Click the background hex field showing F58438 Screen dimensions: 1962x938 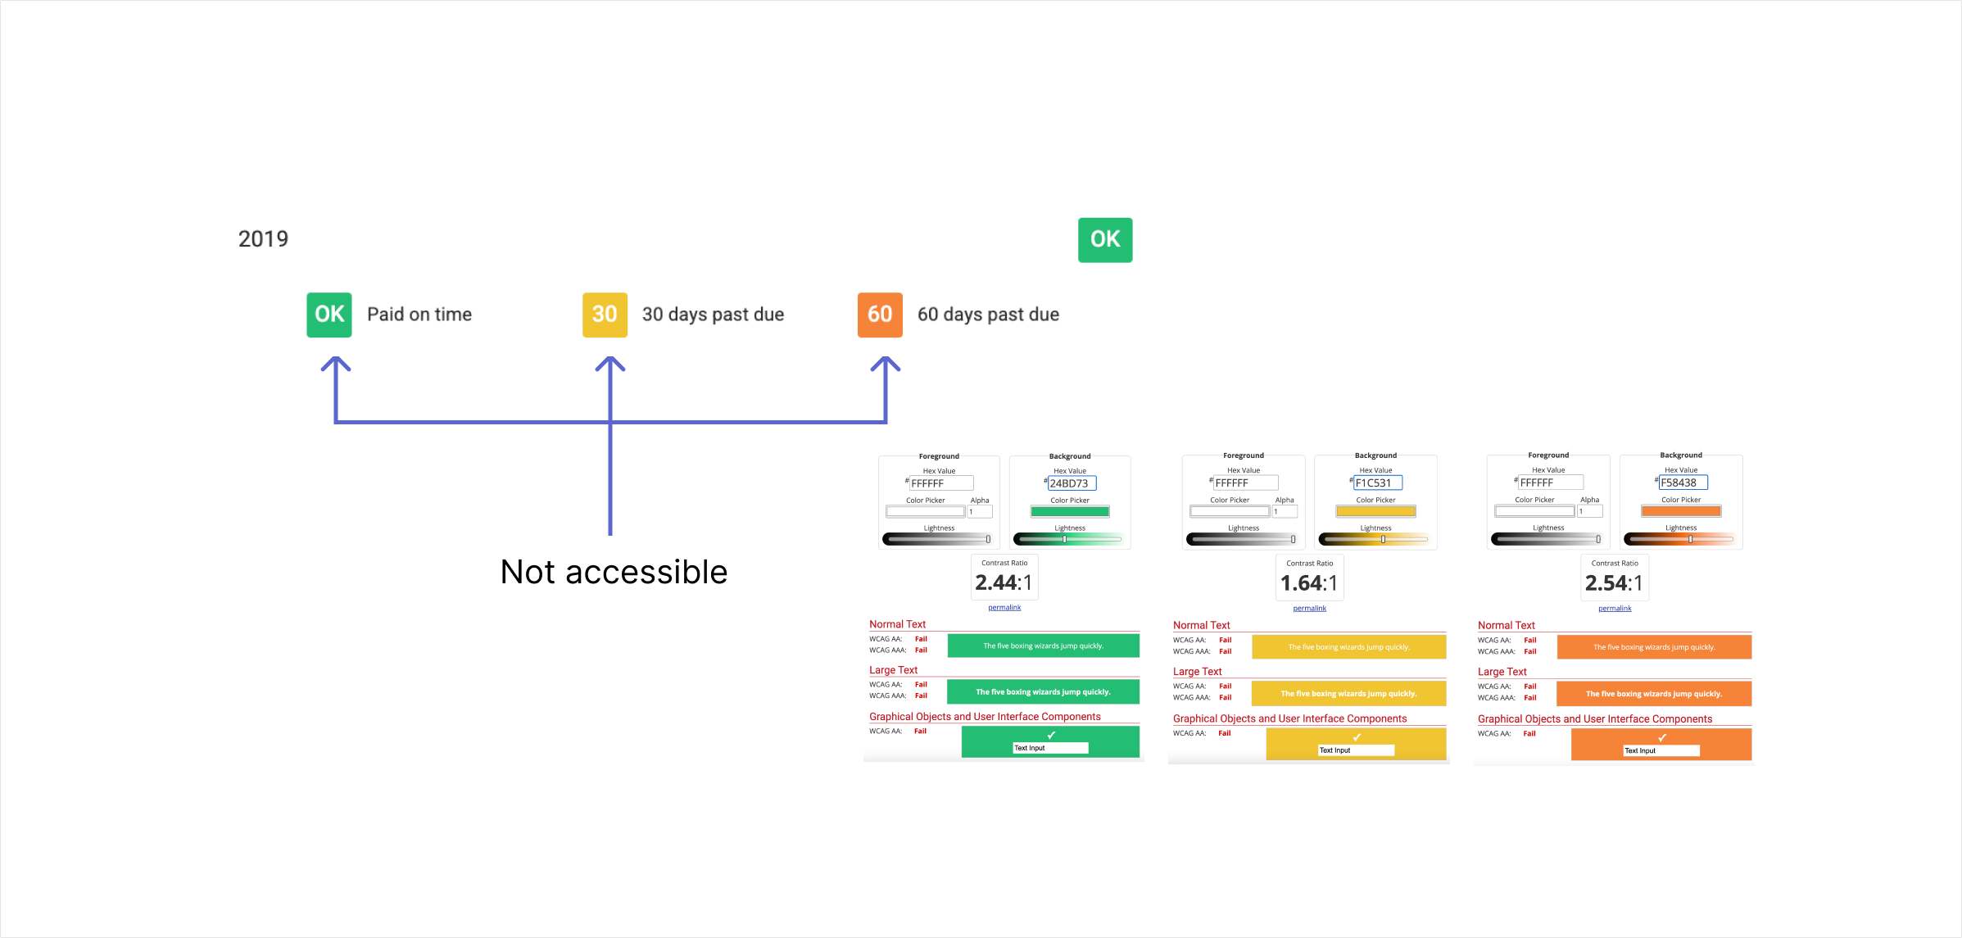tap(1683, 483)
